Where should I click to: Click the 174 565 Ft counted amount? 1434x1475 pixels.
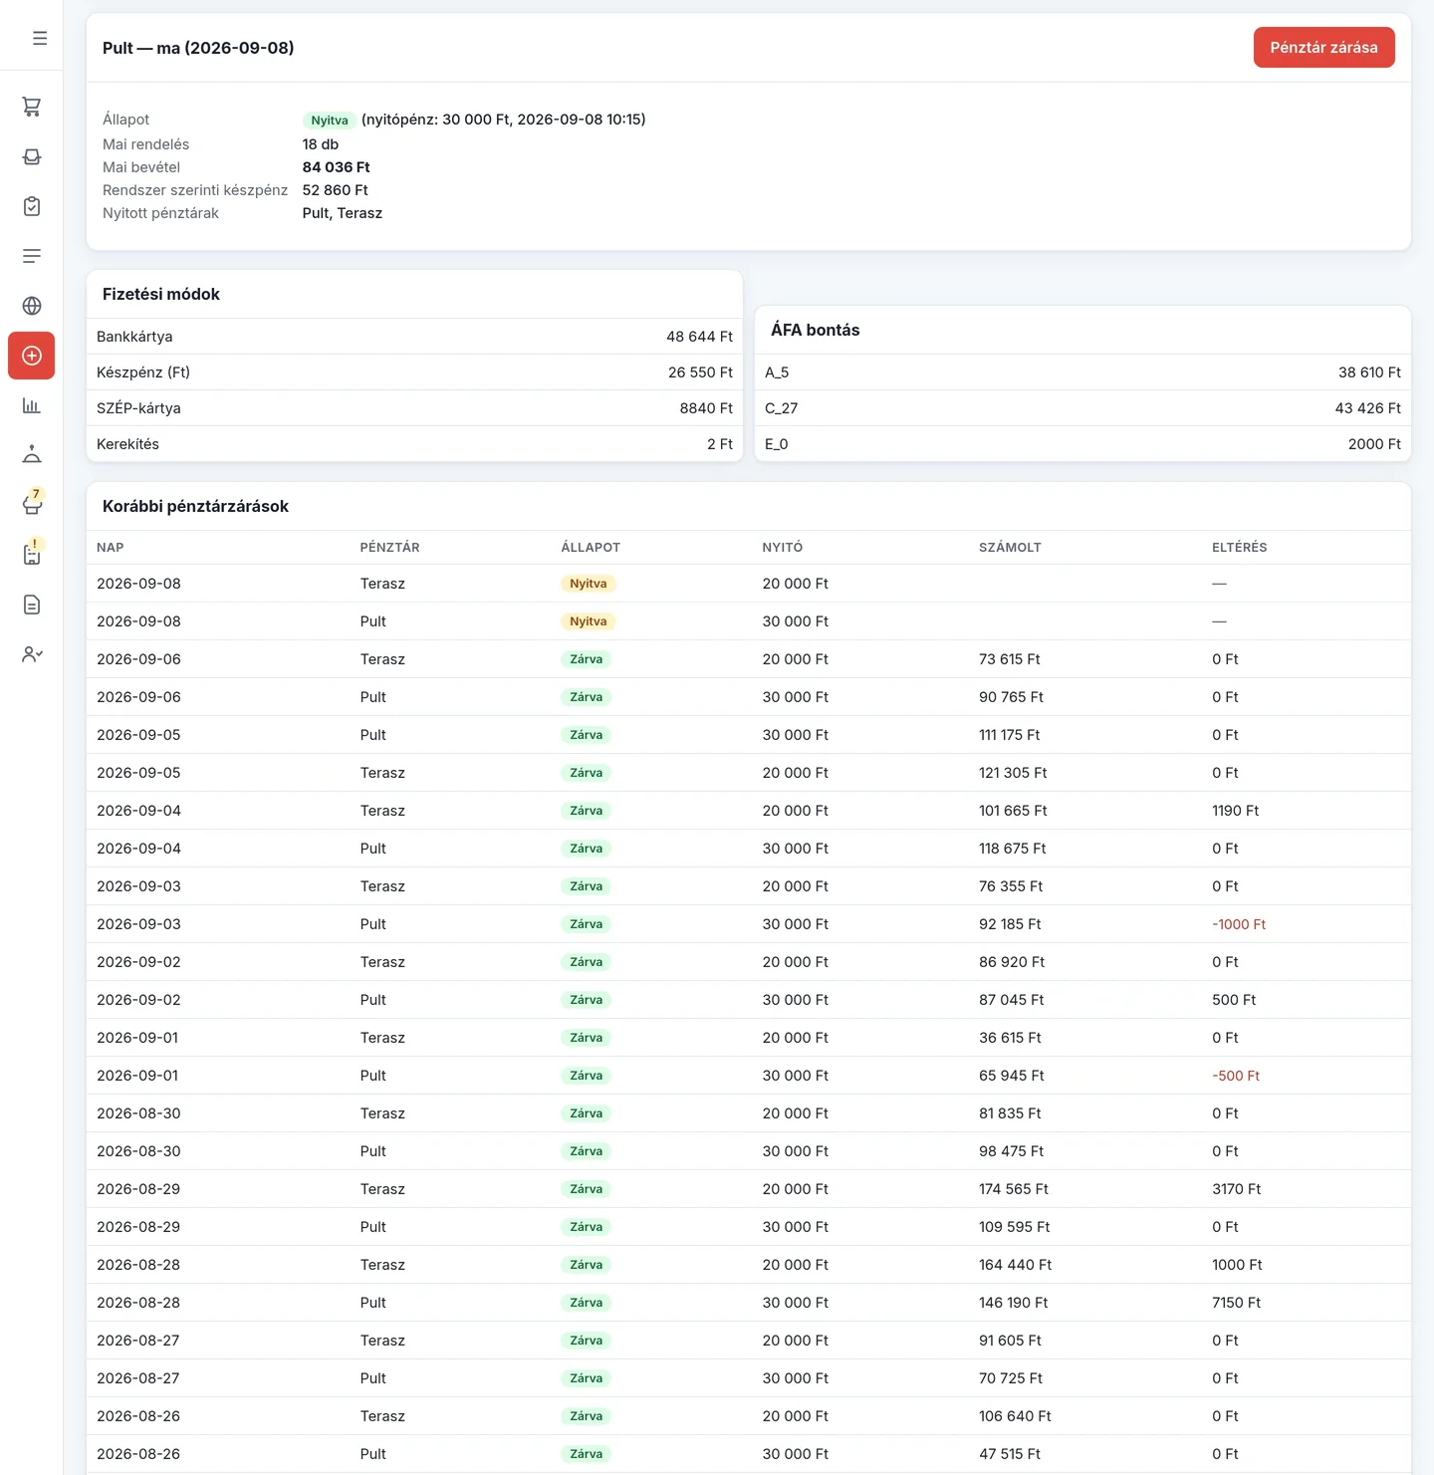pos(1013,1189)
